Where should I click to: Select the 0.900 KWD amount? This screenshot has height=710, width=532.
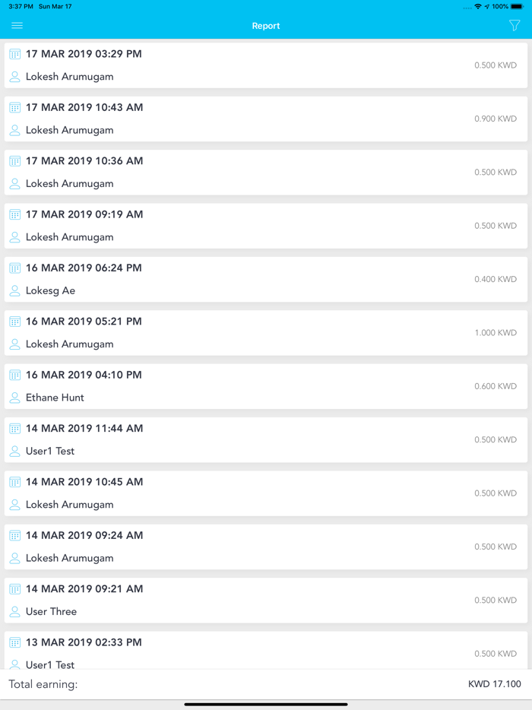click(x=496, y=119)
